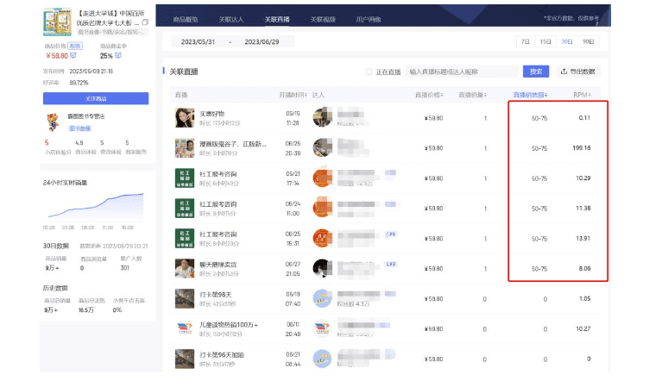Click the 儿童读物热销100万+ livestream cover
662x387 pixels.
pyautogui.click(x=183, y=329)
